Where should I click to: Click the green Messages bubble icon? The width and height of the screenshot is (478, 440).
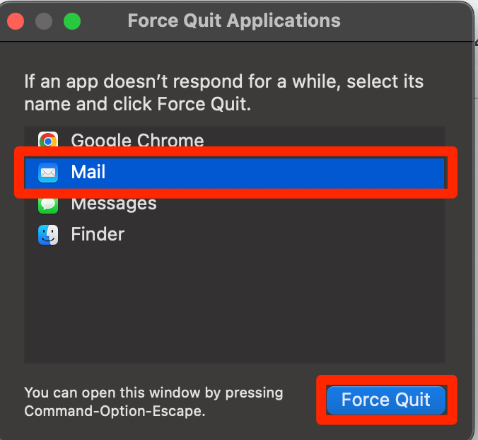point(48,204)
